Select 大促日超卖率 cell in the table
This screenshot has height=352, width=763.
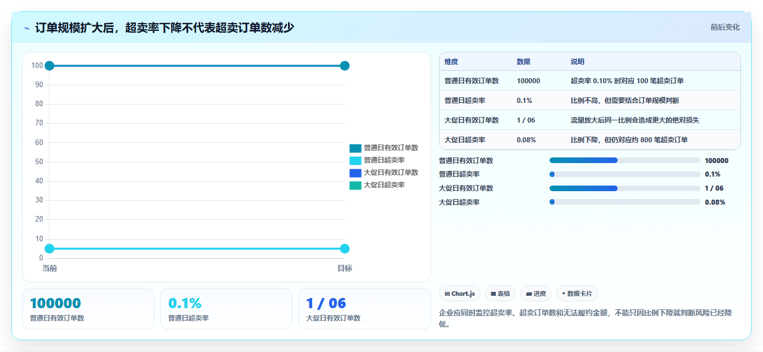click(x=465, y=140)
